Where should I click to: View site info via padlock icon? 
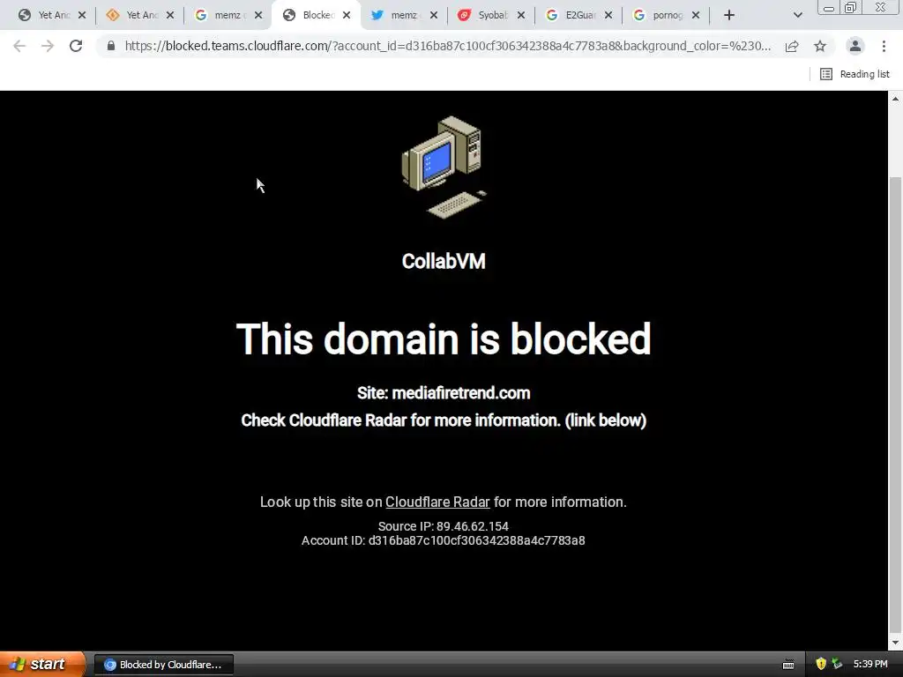click(111, 46)
